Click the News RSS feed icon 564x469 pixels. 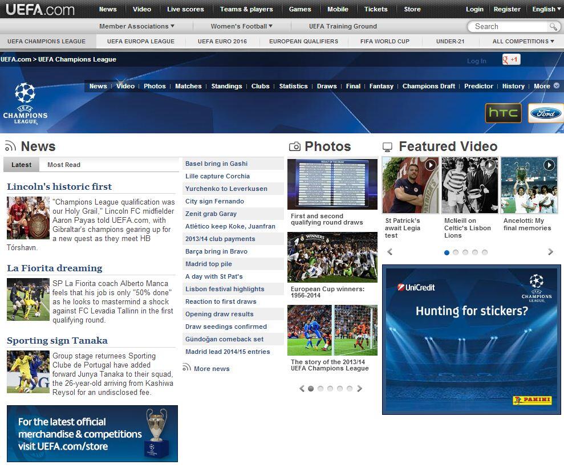tap(10, 146)
